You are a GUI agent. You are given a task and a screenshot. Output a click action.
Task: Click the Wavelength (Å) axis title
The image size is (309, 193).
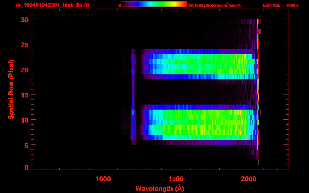(x=160, y=188)
